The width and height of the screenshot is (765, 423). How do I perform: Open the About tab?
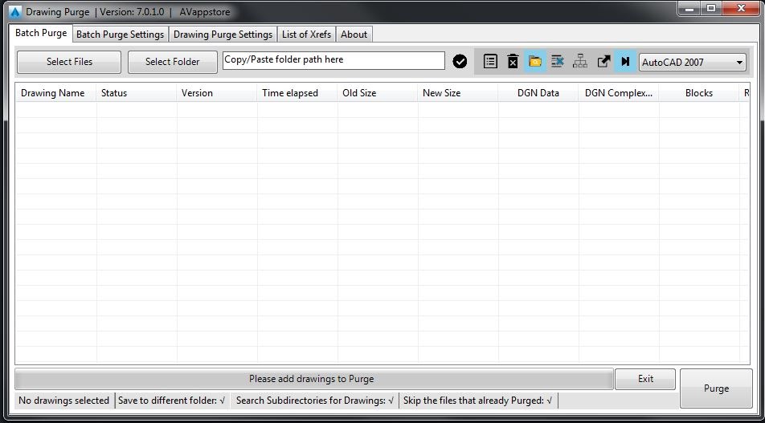(x=354, y=35)
